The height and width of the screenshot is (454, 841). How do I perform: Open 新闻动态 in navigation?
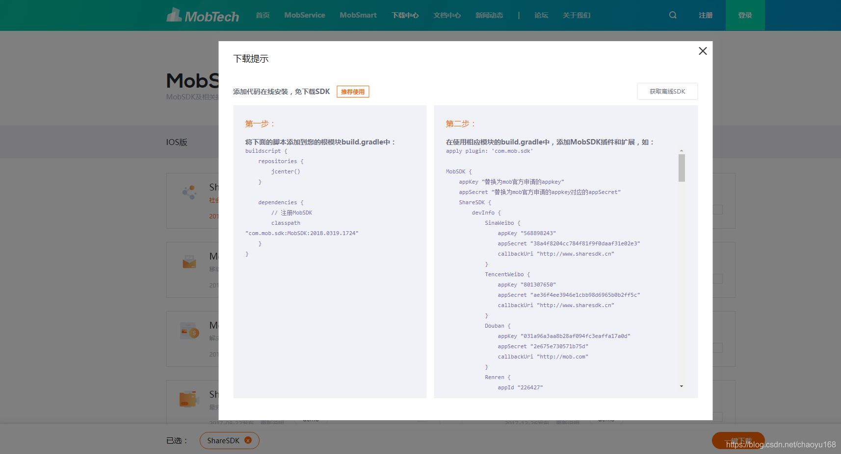(489, 15)
